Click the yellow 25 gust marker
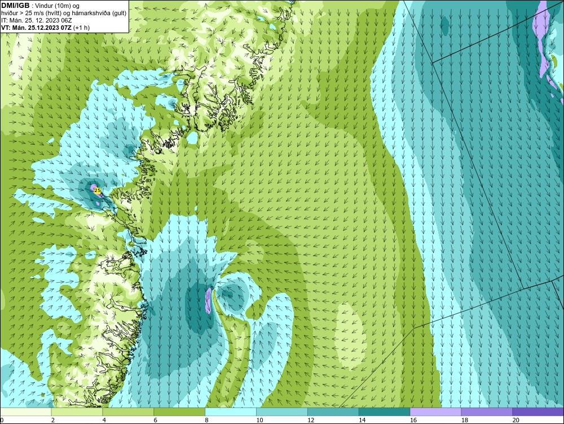Viewport: 564px width, 424px height. (98, 191)
